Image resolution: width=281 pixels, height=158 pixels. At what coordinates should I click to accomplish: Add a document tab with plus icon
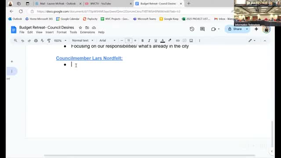click(x=12, y=61)
